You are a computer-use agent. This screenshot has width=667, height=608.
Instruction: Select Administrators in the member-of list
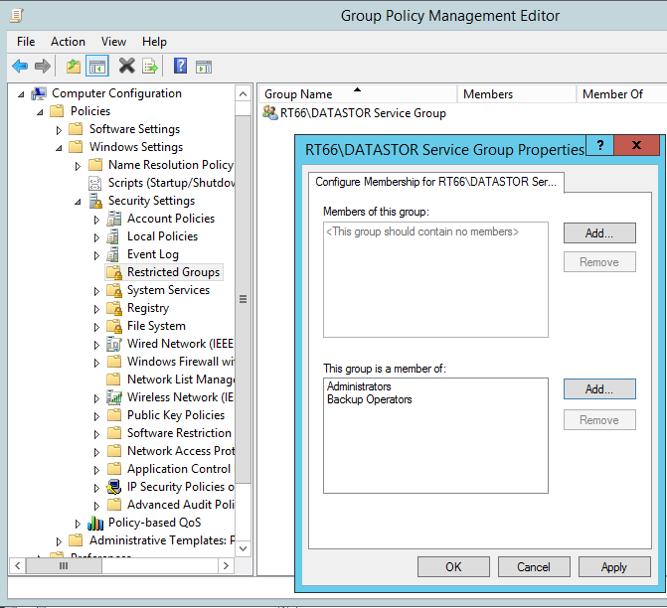(x=359, y=386)
